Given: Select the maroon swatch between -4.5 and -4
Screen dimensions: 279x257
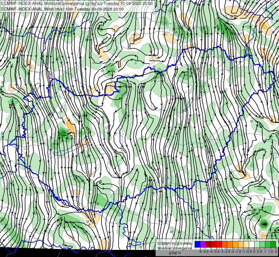Looking at the screenshot, I should (208, 244).
